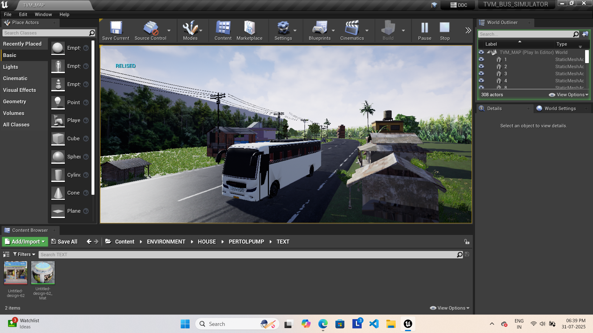Expand the Build dropdown arrow
The width and height of the screenshot is (593, 333).
pyautogui.click(x=403, y=31)
